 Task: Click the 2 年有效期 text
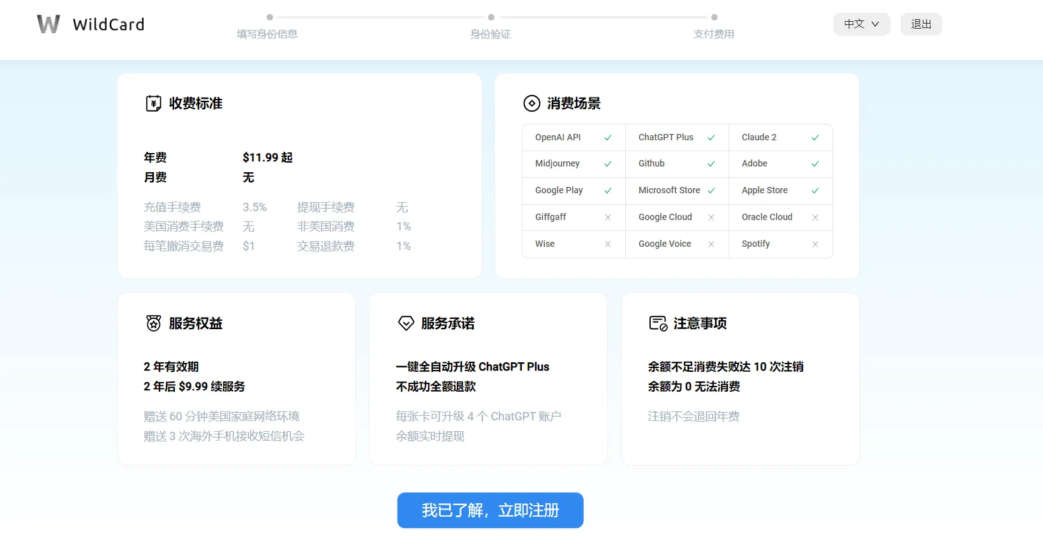click(171, 367)
